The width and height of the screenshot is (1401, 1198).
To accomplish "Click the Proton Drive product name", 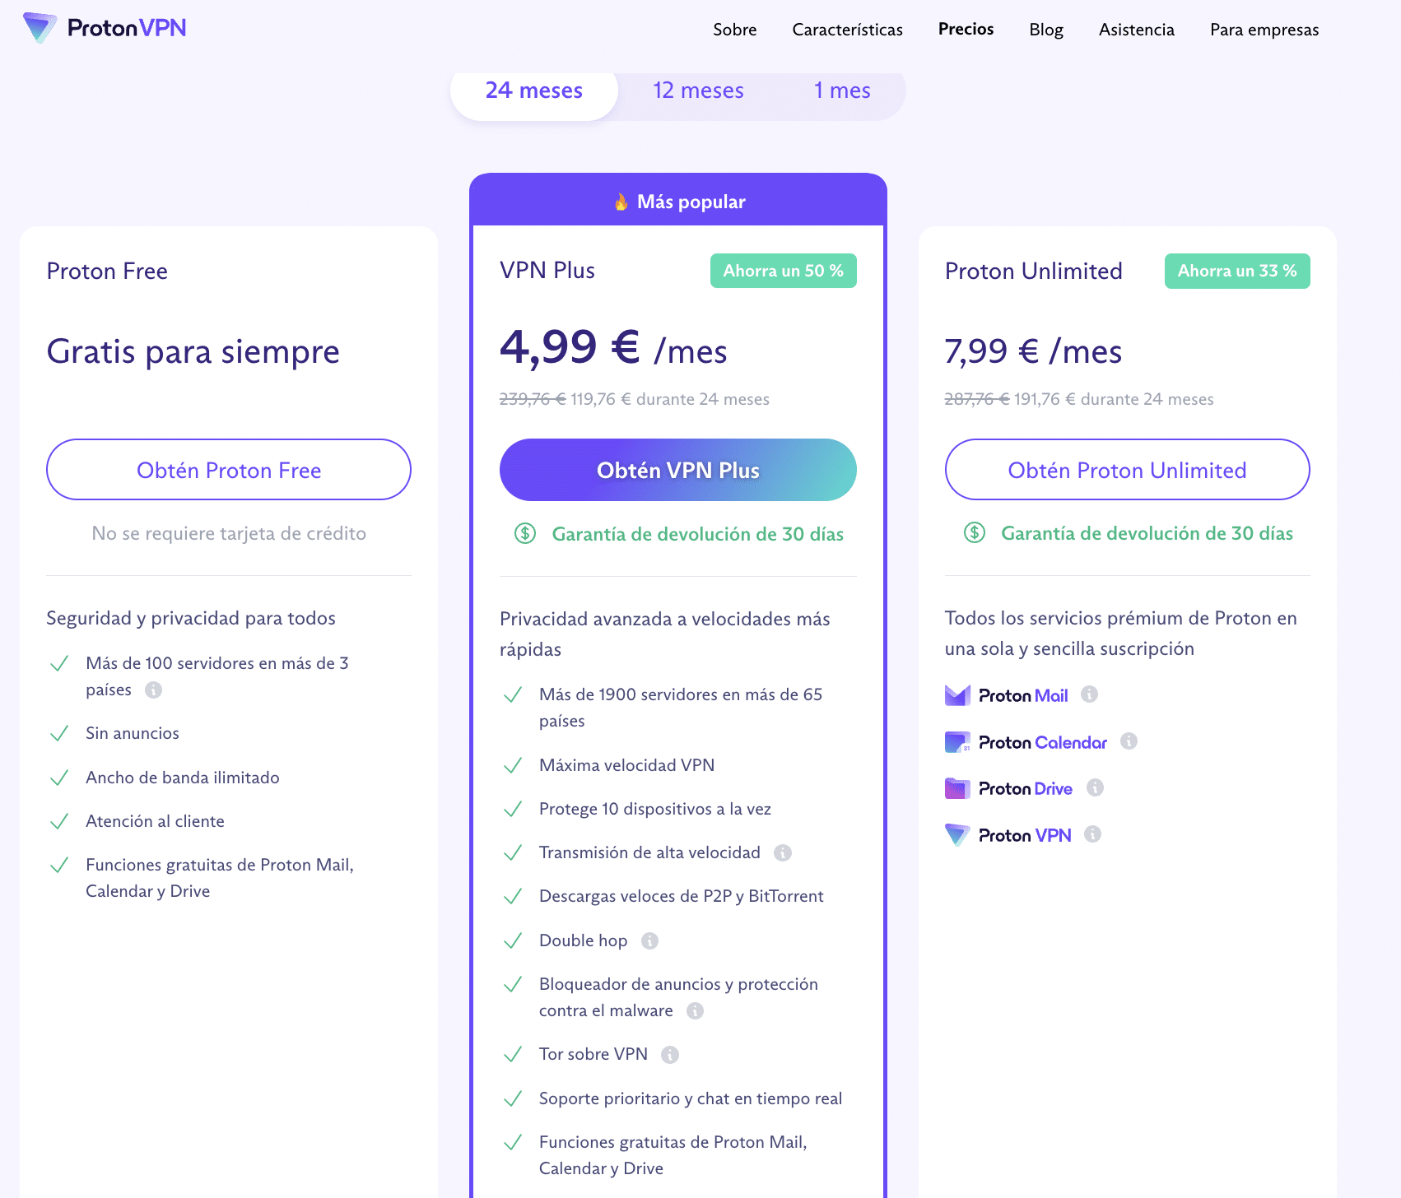I will [x=1026, y=788].
